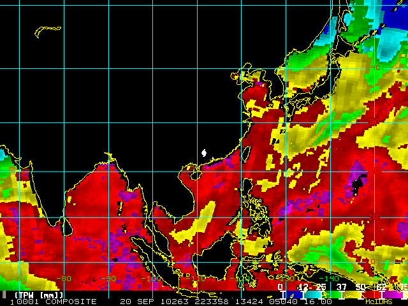This screenshot has height=306, width=408.
Task: Click the '30' latitude label
Action: coord(374,122)
